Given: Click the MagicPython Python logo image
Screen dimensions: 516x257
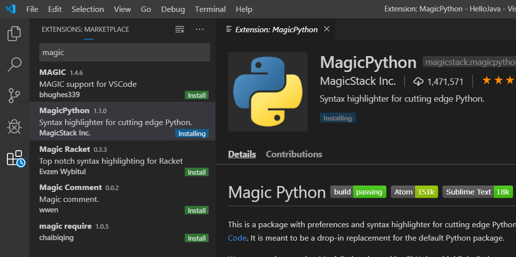Looking at the screenshot, I should (x=268, y=92).
